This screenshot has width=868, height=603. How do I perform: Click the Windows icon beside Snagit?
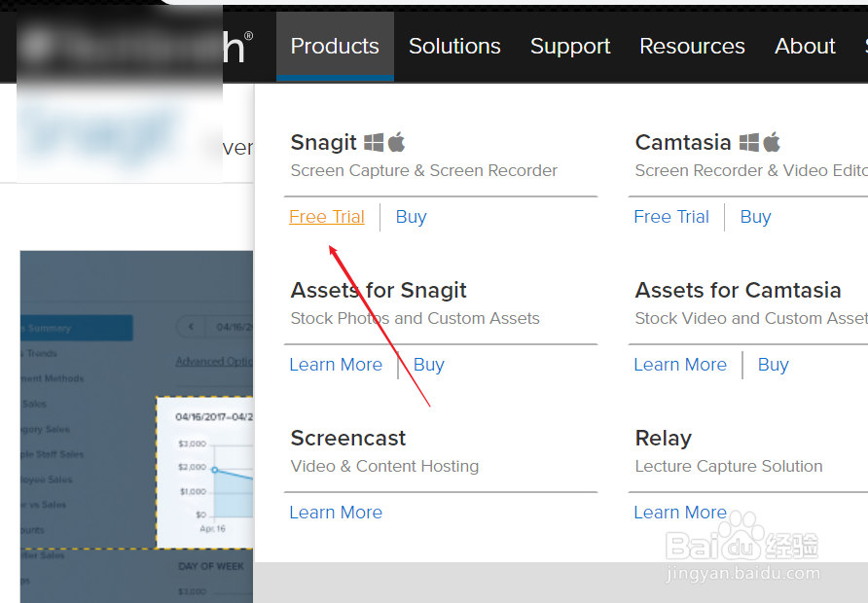374,142
